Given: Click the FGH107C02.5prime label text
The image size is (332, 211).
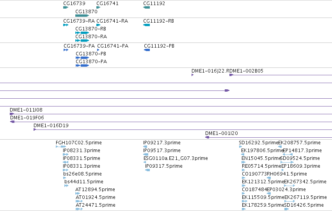Looking at the screenshot, I should click(79, 143).
